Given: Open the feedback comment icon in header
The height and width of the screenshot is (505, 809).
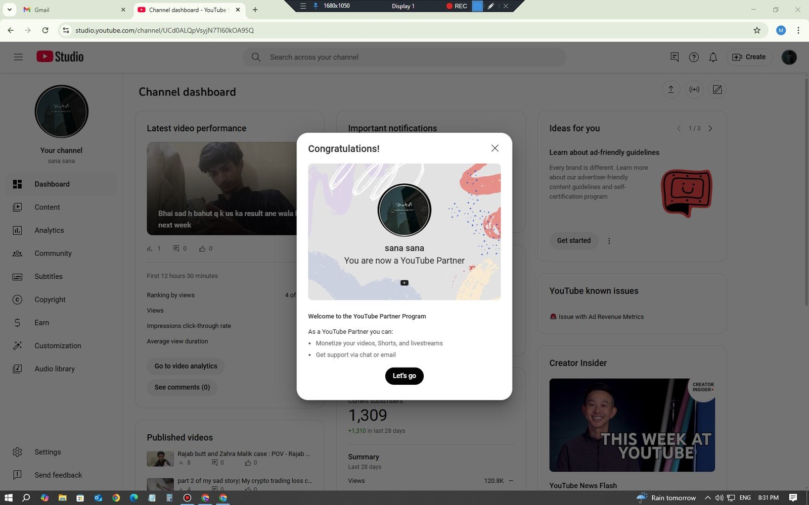Looking at the screenshot, I should click(x=675, y=57).
